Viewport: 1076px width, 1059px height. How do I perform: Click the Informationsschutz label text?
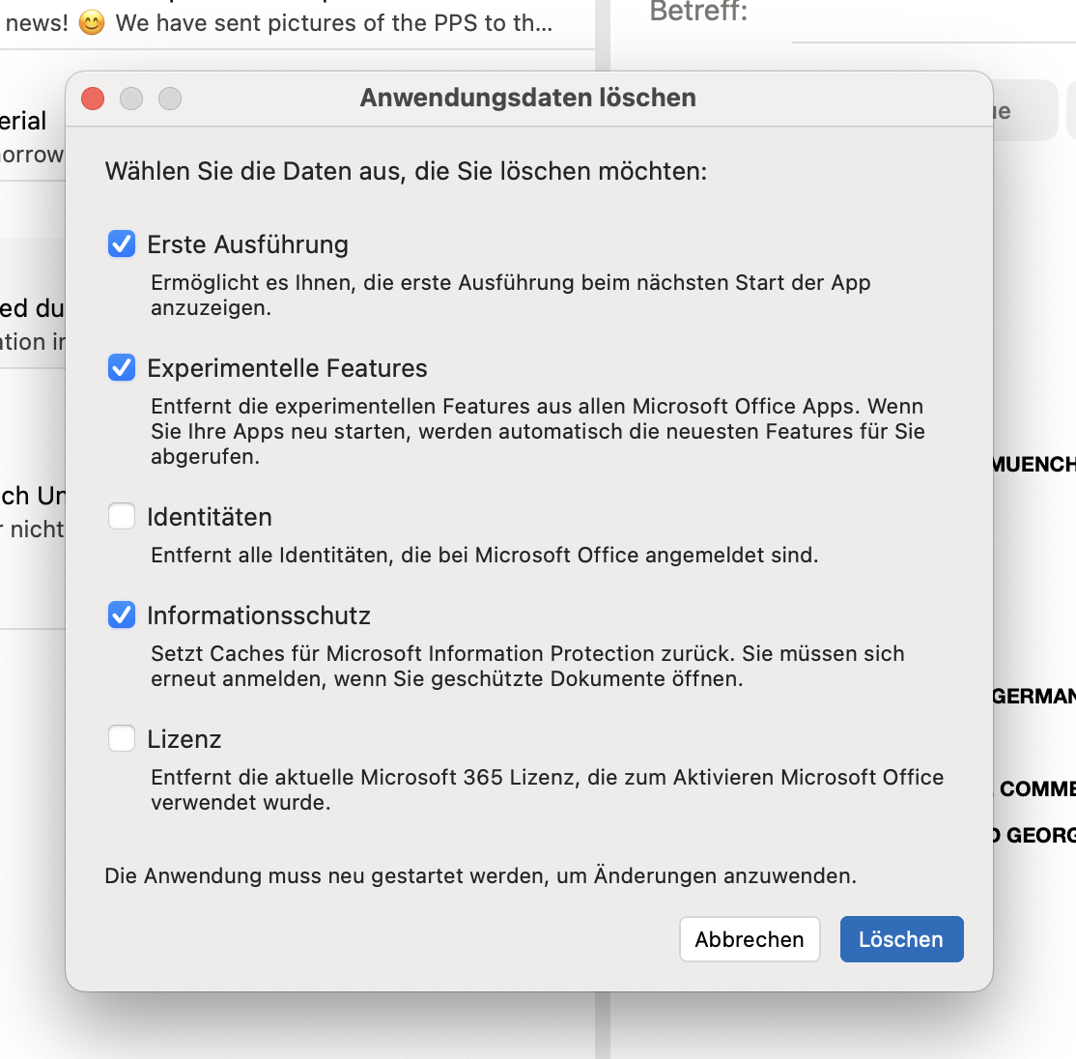(x=259, y=615)
